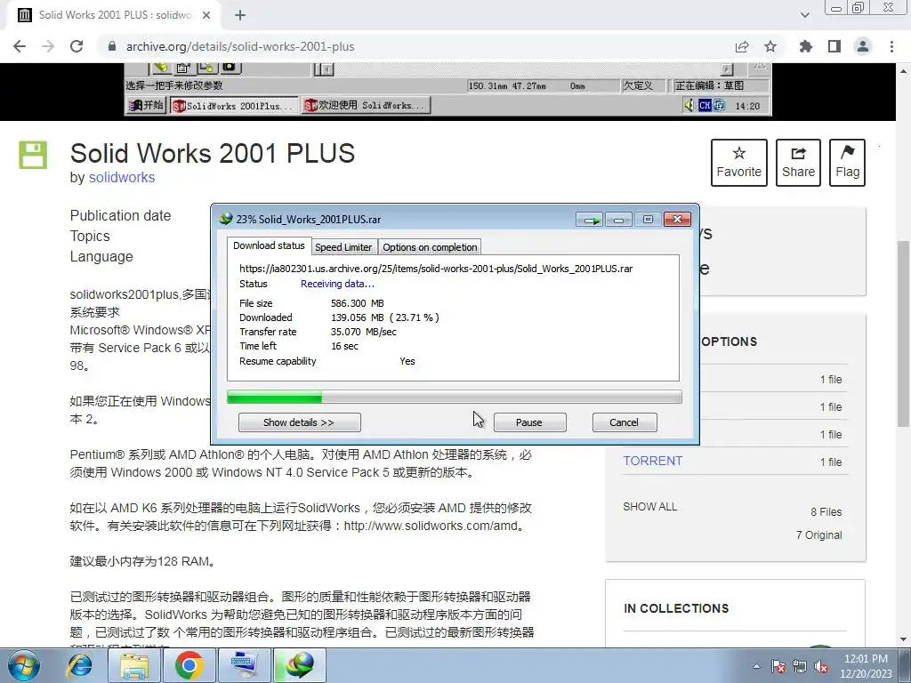Open a new Chrome tab
911x683 pixels.
coord(240,15)
